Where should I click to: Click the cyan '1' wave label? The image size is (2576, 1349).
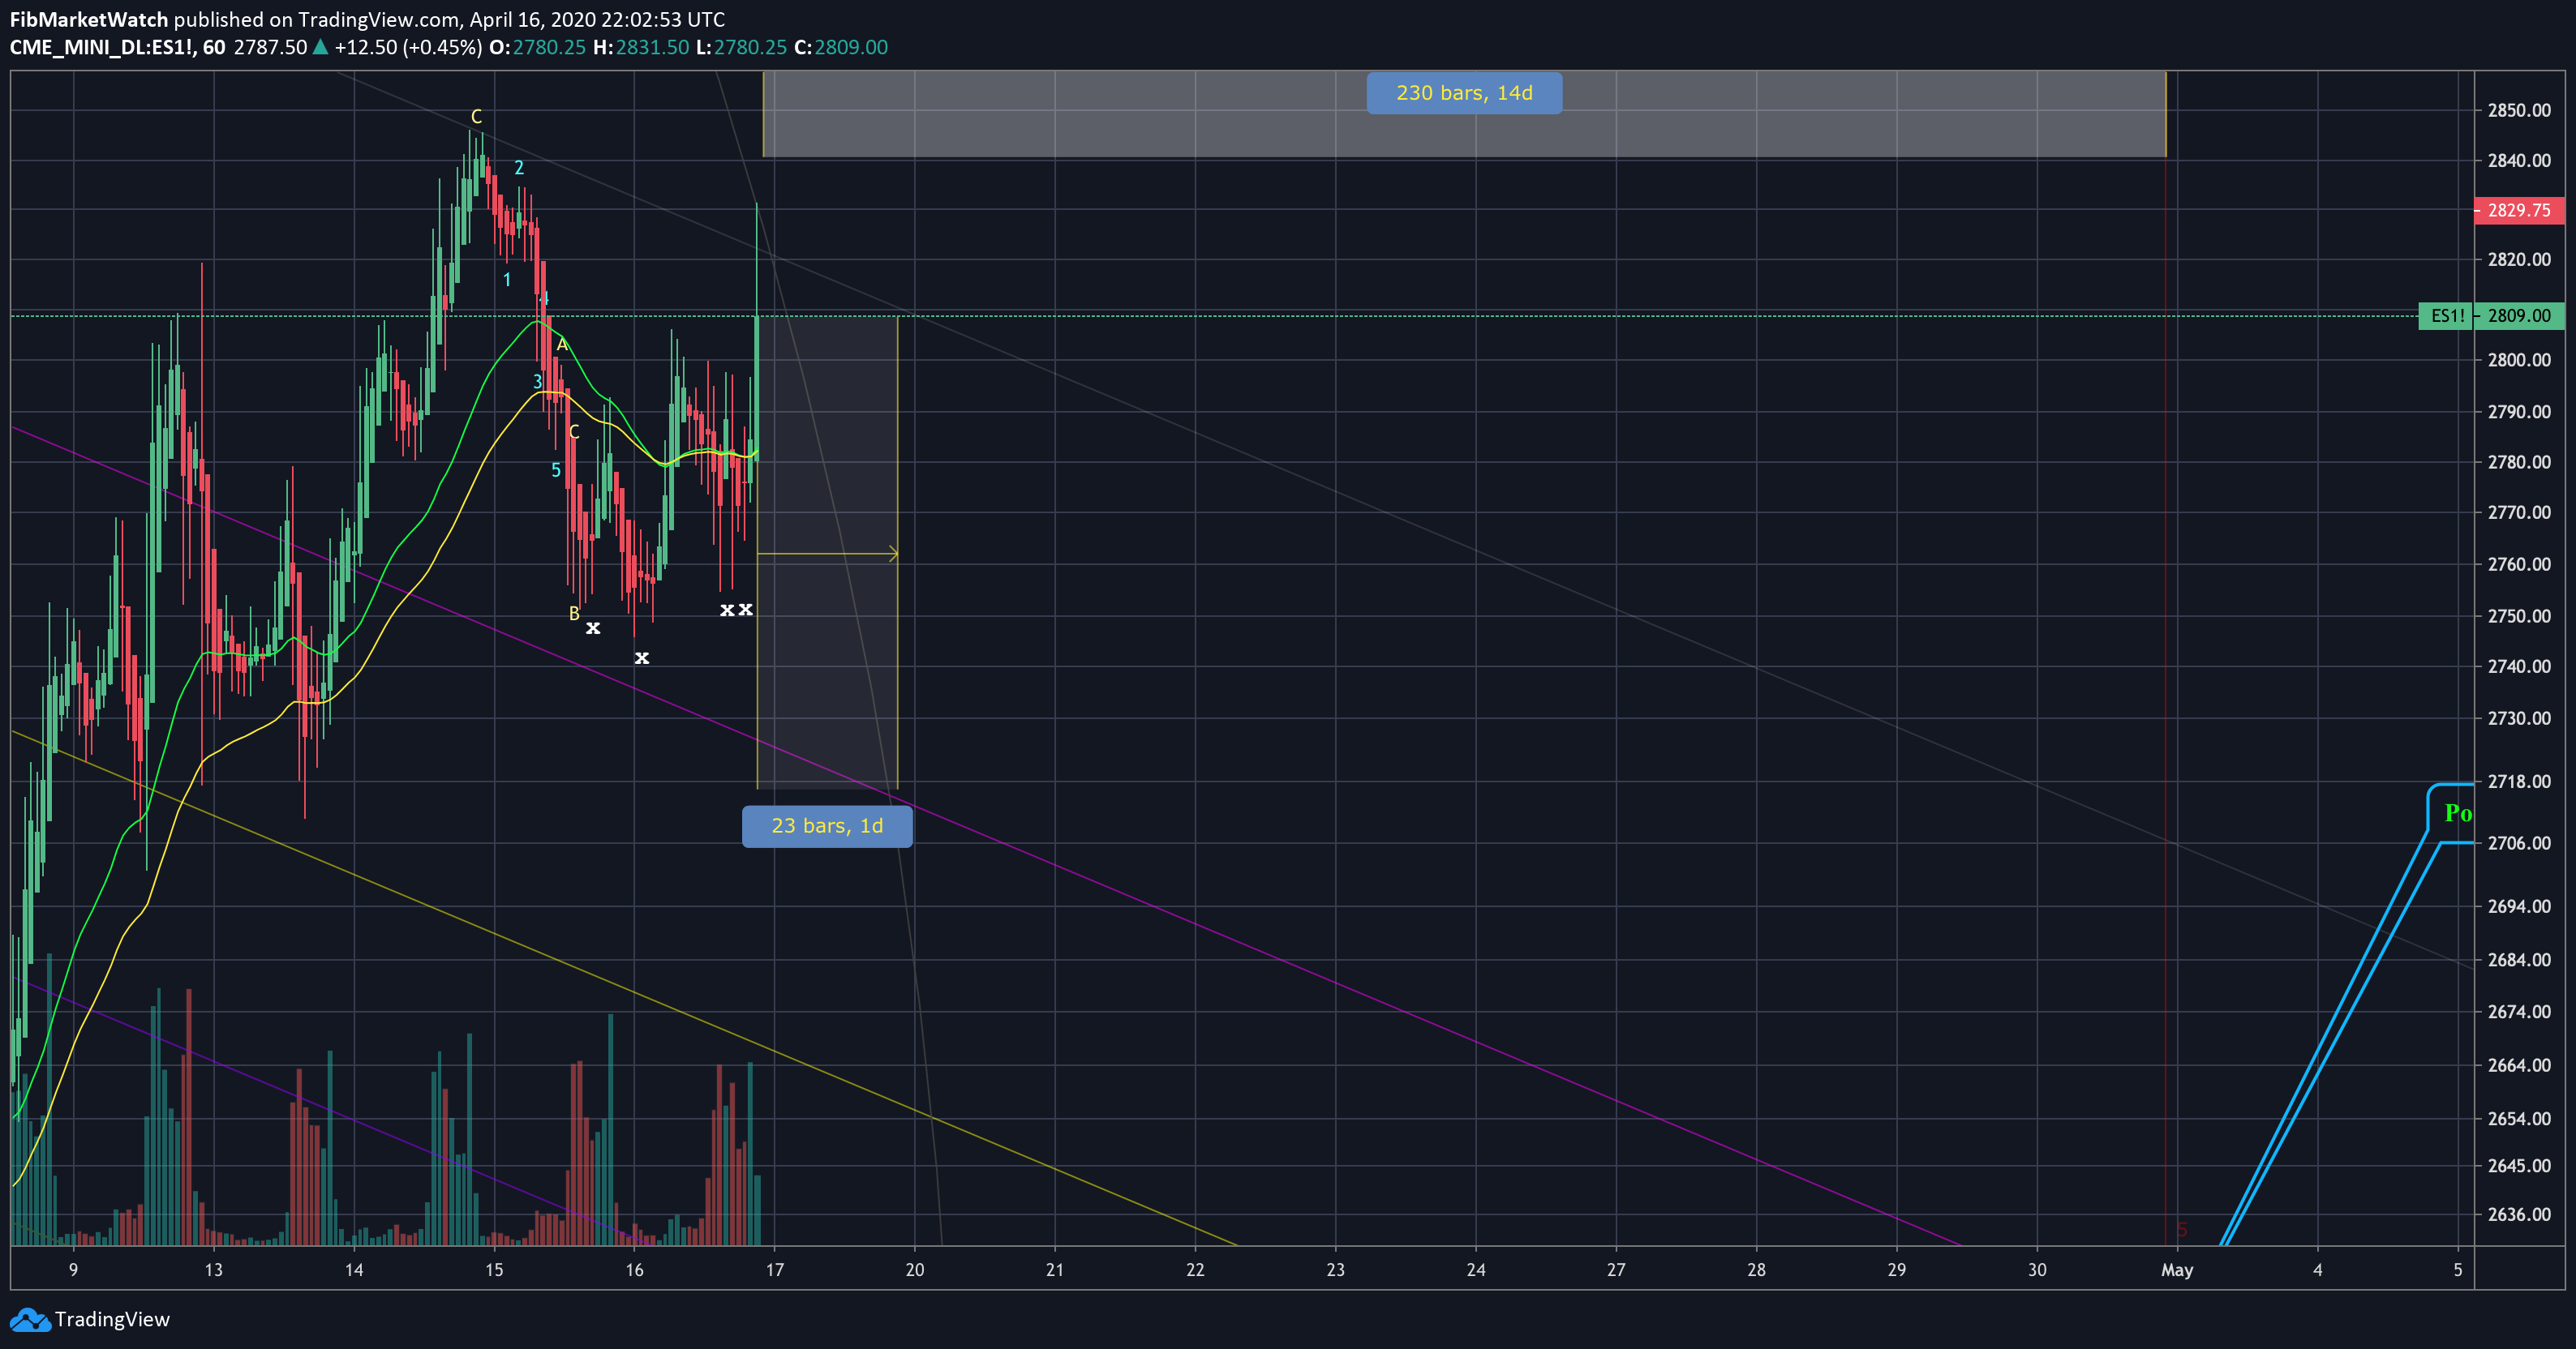click(507, 280)
